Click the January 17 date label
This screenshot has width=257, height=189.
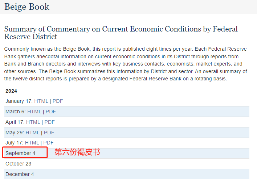[x=19, y=101]
